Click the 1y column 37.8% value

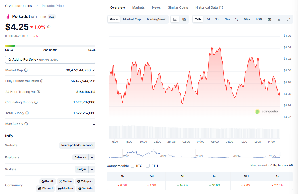coord(277,185)
